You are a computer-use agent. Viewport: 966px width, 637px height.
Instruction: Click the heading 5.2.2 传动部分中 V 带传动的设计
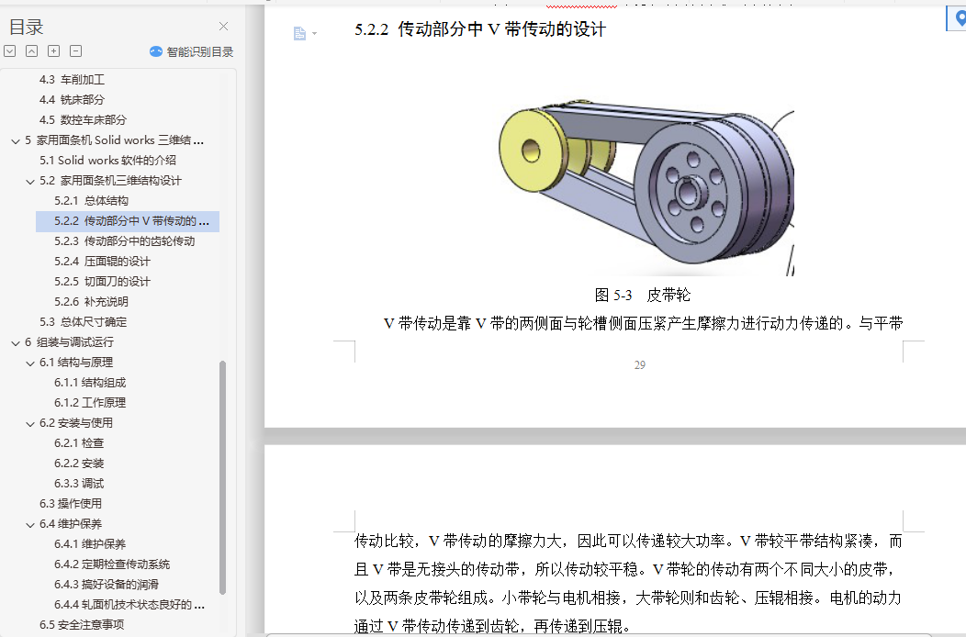pos(480,29)
